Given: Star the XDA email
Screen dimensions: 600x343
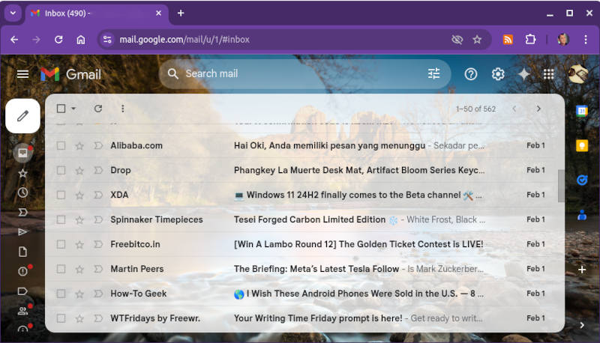Looking at the screenshot, I should 79,195.
